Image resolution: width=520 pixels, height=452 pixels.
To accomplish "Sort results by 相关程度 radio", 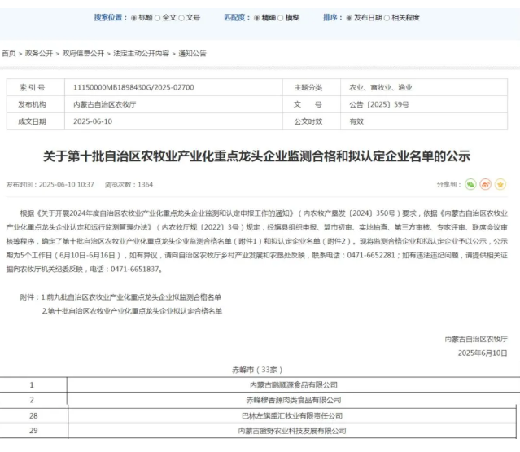I will tap(387, 18).
